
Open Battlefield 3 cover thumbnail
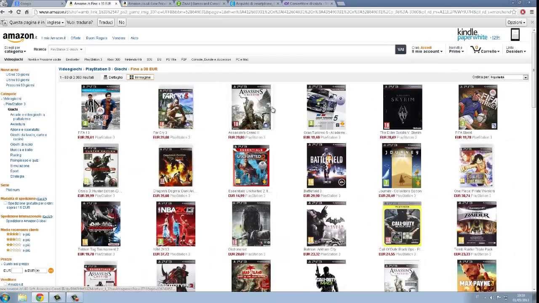(x=326, y=165)
